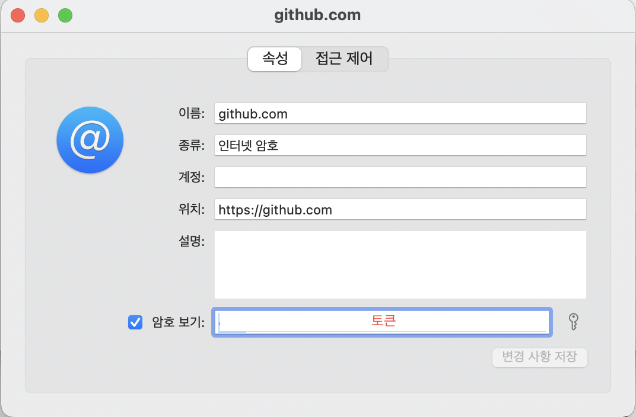The height and width of the screenshot is (417, 636).
Task: Open the password assistant key icon
Action: [x=573, y=322]
